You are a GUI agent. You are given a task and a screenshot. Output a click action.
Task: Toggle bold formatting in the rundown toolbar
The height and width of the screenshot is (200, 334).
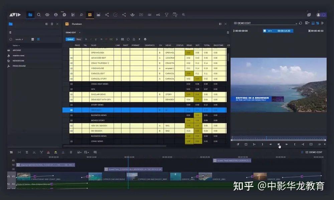[x=86, y=39]
